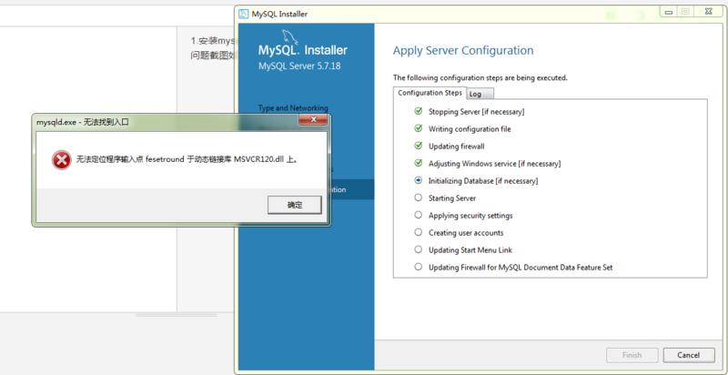This screenshot has height=375, width=728.
Task: Click green check beside Stopping Server
Action: pyautogui.click(x=419, y=111)
